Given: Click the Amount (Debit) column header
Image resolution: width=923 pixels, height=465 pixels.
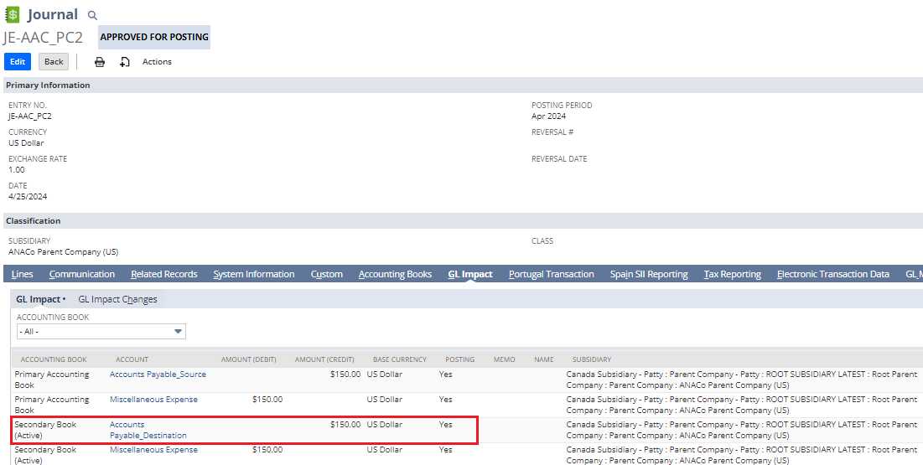Looking at the screenshot, I should [x=248, y=359].
